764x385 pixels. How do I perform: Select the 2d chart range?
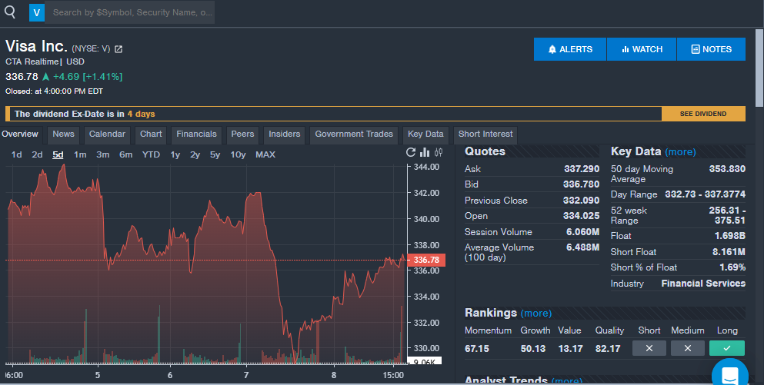pyautogui.click(x=37, y=154)
